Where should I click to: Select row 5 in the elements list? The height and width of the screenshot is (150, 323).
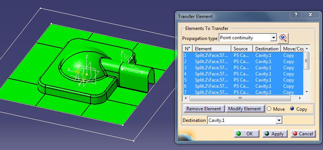coord(243,80)
